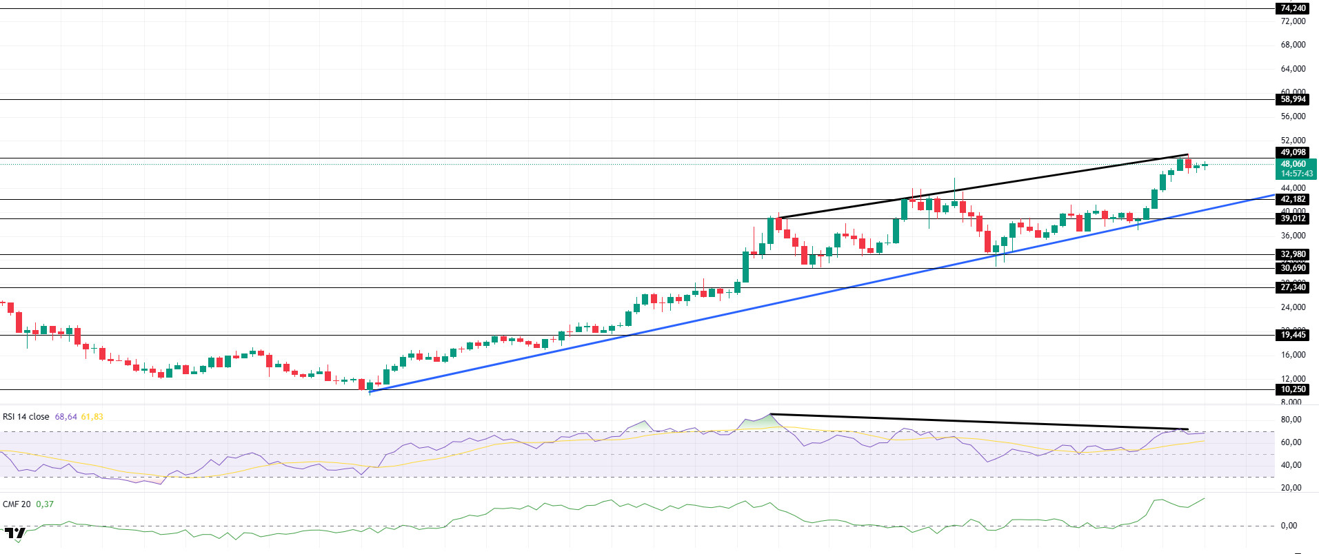The height and width of the screenshot is (554, 1319).
Task: Click the RSI 14 close indicator title
Action: pyautogui.click(x=26, y=417)
